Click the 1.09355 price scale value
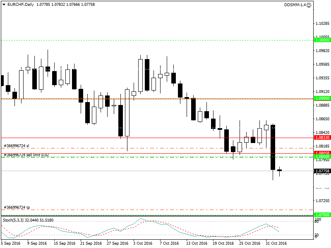331x248 pixels. pos(323,78)
